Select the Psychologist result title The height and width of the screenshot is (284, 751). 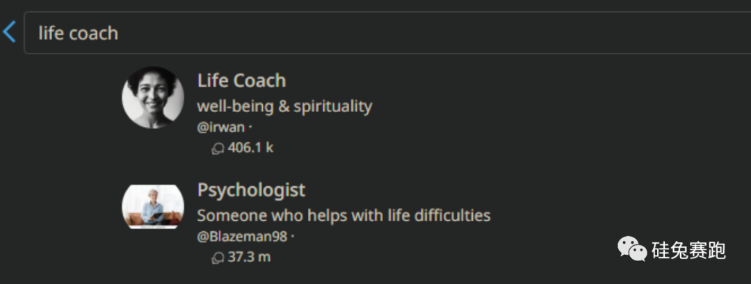[251, 190]
